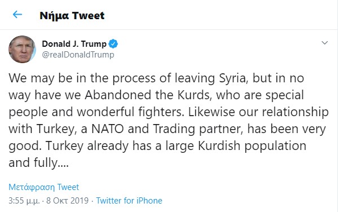The image size is (338, 212).
Task: Click the Νήμα Tweet header title
Action: tap(72, 16)
